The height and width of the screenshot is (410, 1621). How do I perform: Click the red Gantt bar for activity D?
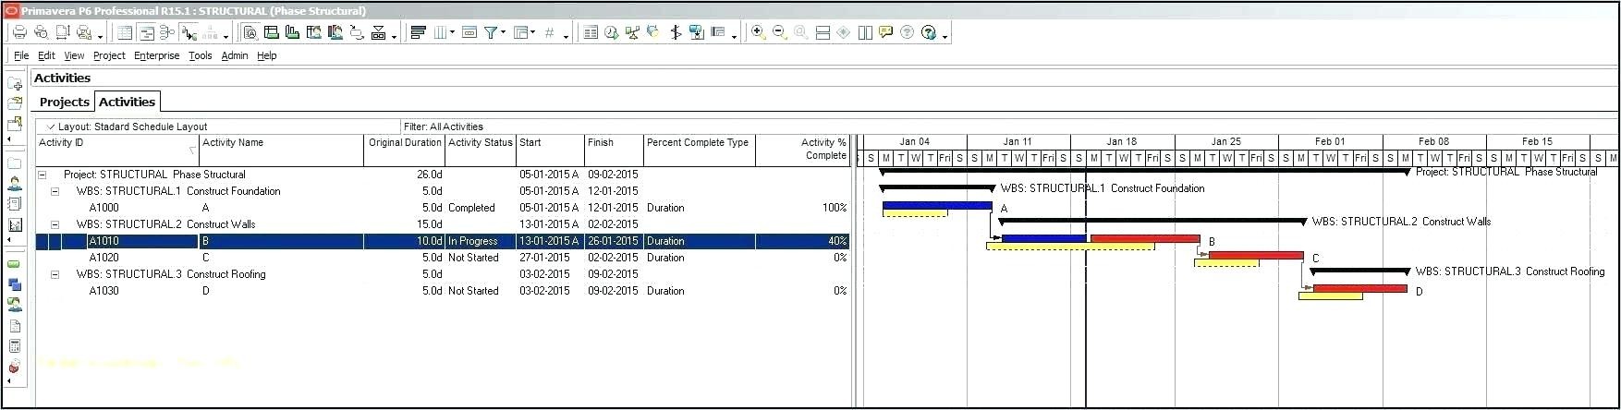pyautogui.click(x=1359, y=289)
